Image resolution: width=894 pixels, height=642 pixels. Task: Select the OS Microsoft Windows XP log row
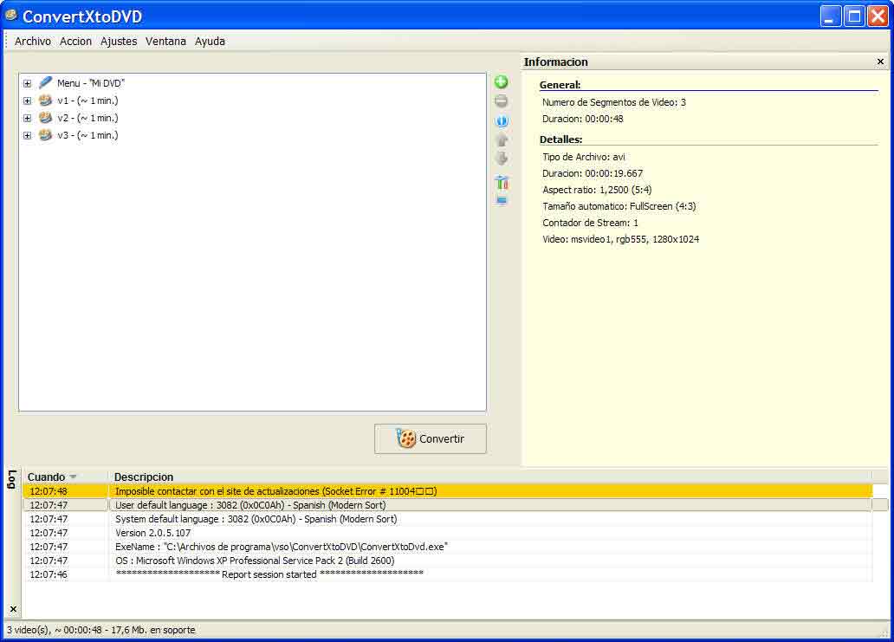tap(448, 561)
